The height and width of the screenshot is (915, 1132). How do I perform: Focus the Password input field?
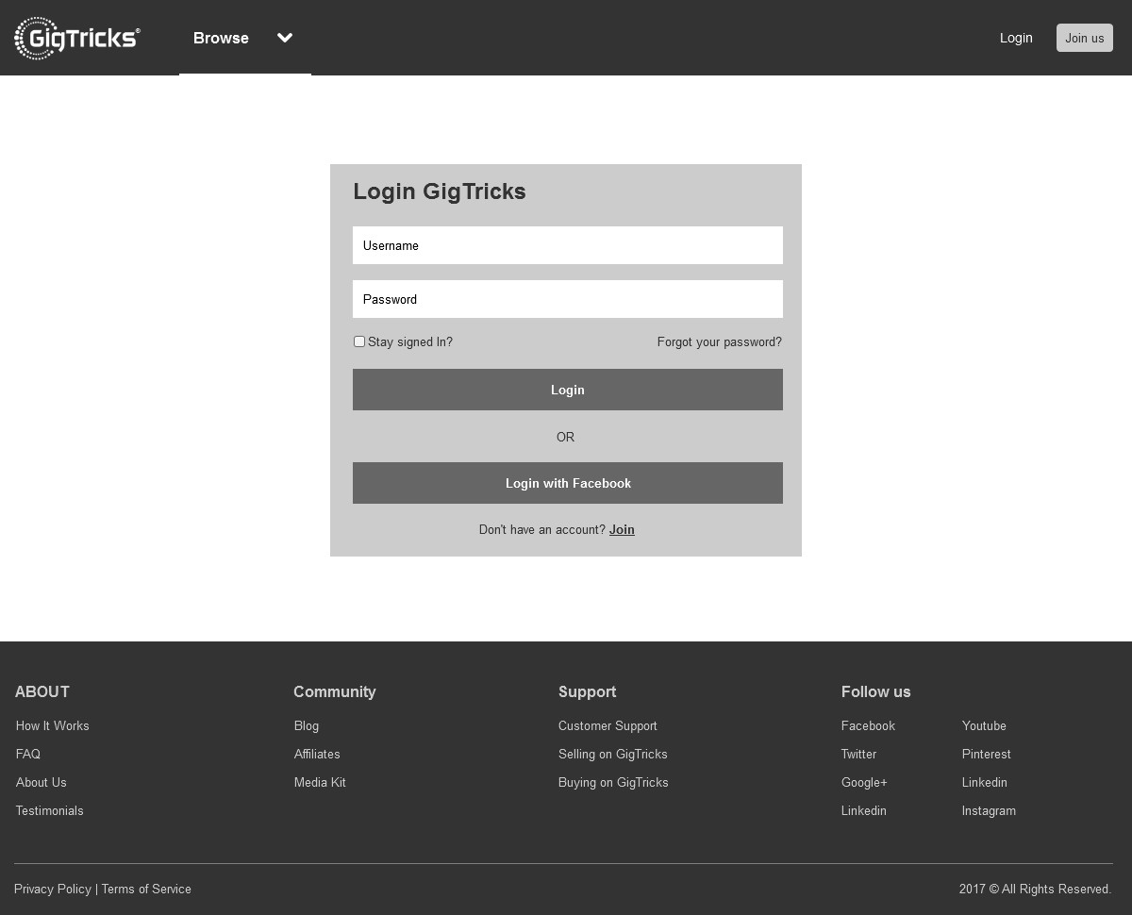click(567, 299)
